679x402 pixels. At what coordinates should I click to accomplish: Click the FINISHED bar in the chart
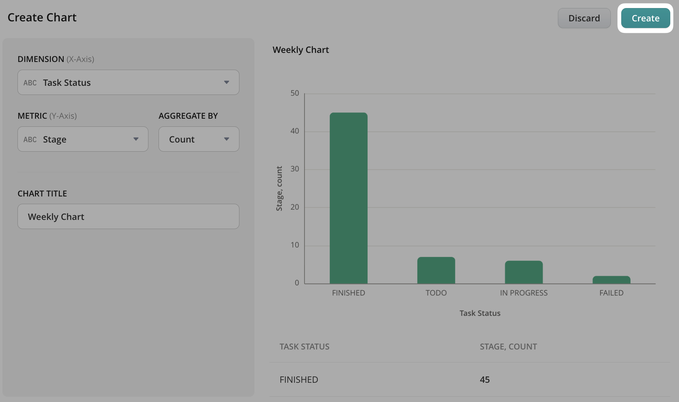click(x=348, y=198)
